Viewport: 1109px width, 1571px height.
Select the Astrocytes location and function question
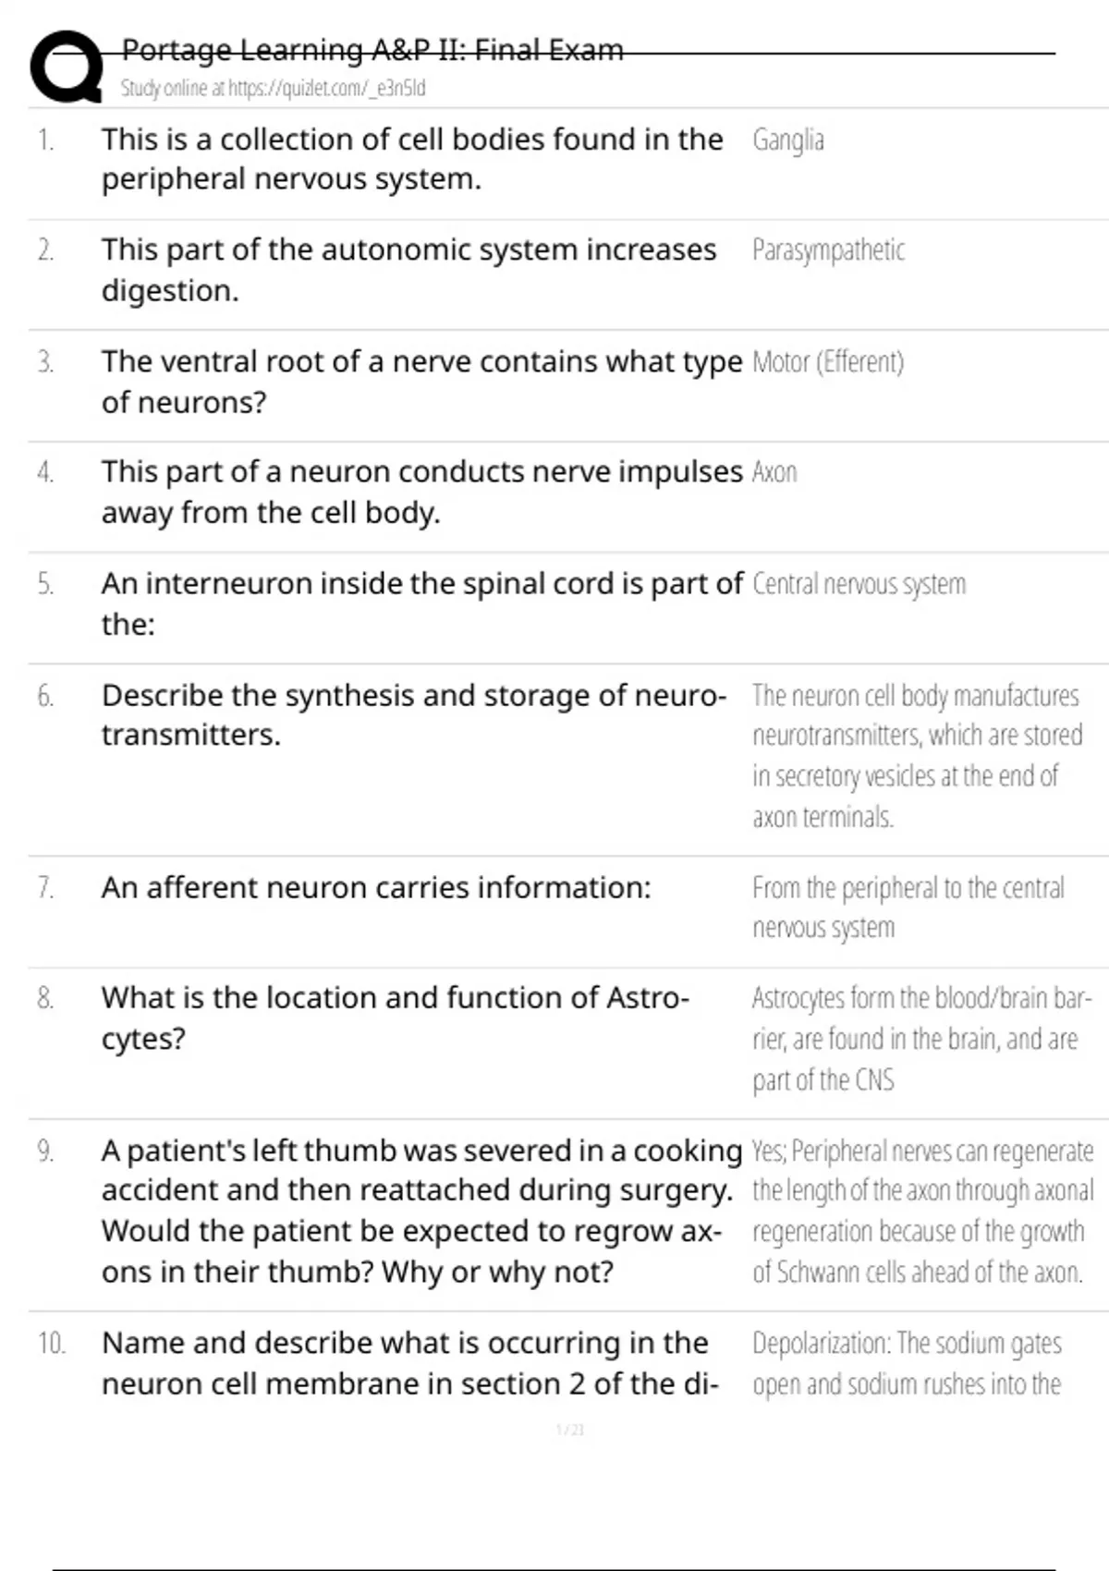(395, 1017)
